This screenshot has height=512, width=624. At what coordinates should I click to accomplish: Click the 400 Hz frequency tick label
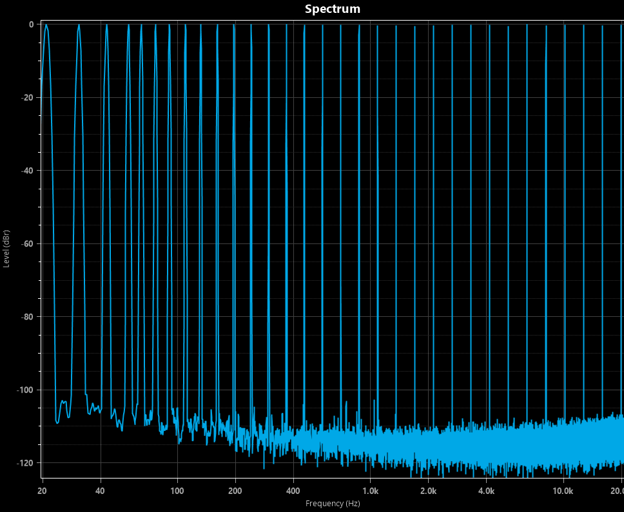pyautogui.click(x=293, y=491)
